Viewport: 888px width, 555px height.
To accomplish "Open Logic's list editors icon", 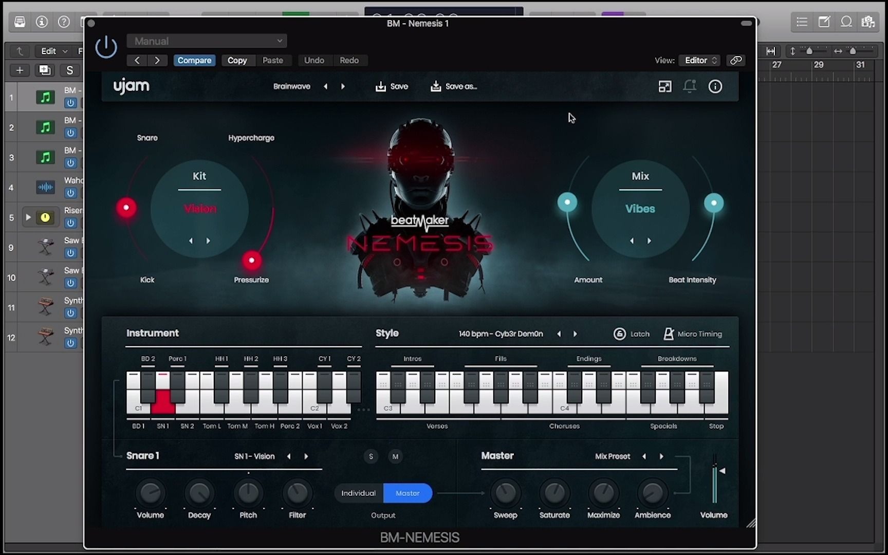I will (802, 22).
